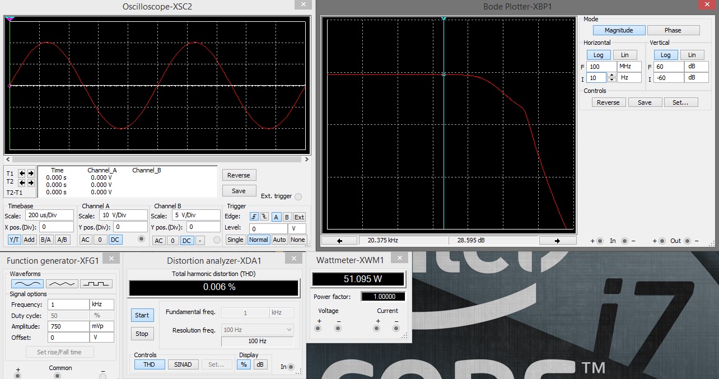Set Channel B coupling to 0

point(172,241)
